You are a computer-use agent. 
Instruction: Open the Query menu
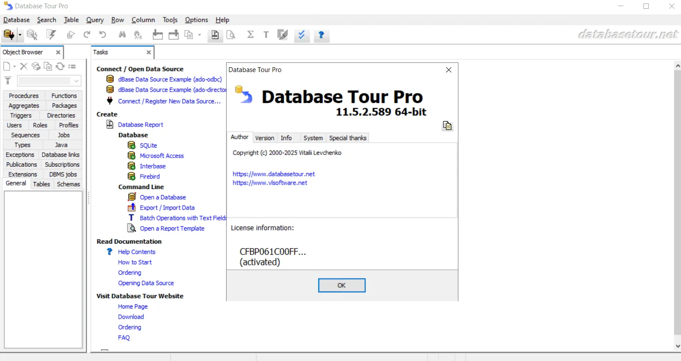(95, 20)
